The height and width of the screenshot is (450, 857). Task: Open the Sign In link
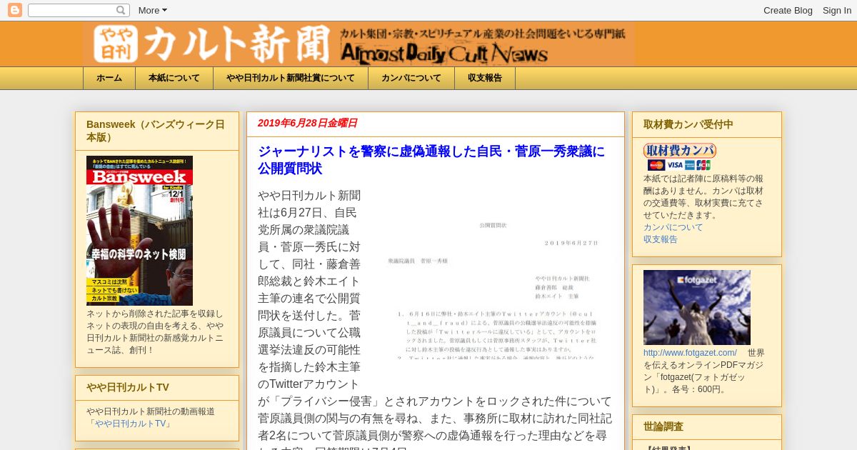pyautogui.click(x=837, y=10)
